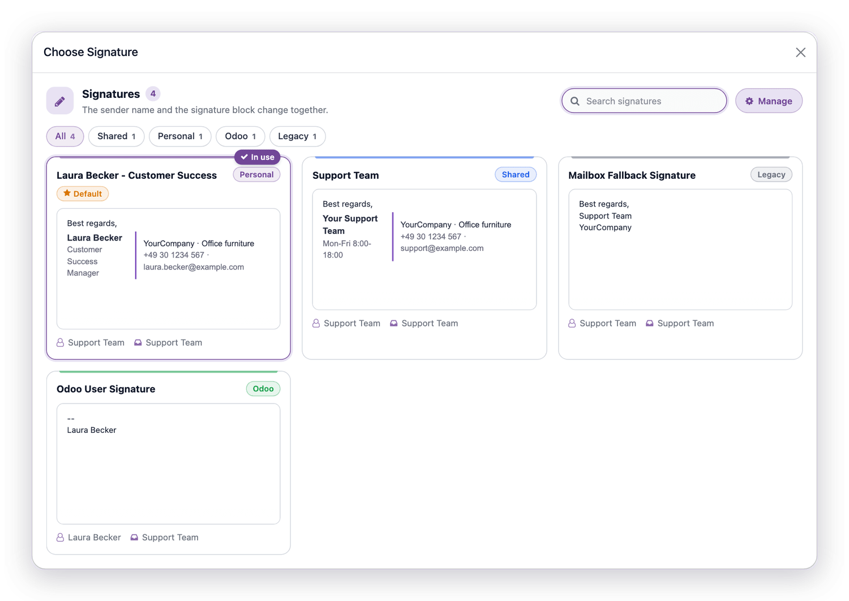Click the pencil icon beside Signatures heading
Screen dimensions: 849x601
[60, 101]
